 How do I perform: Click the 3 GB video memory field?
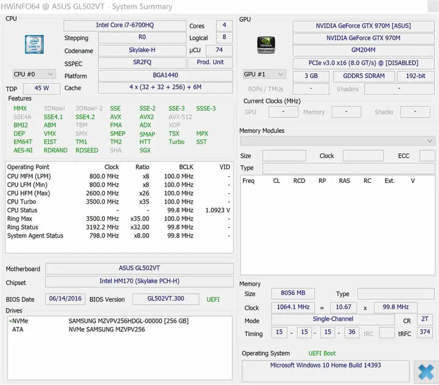[x=311, y=76]
